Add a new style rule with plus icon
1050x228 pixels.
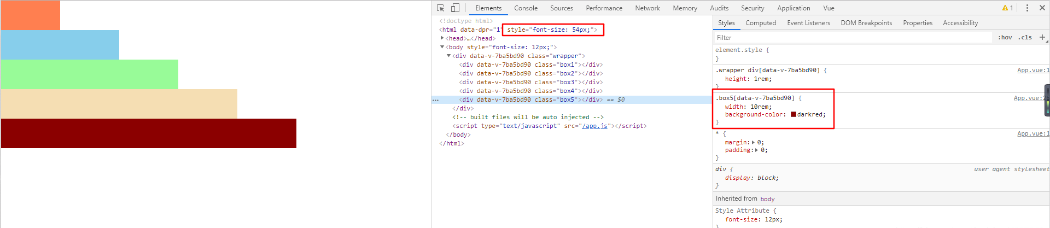1042,37
